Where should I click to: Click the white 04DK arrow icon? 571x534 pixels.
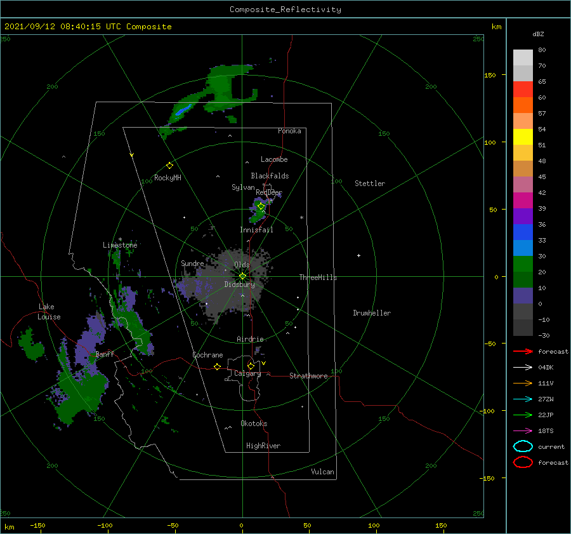(523, 367)
